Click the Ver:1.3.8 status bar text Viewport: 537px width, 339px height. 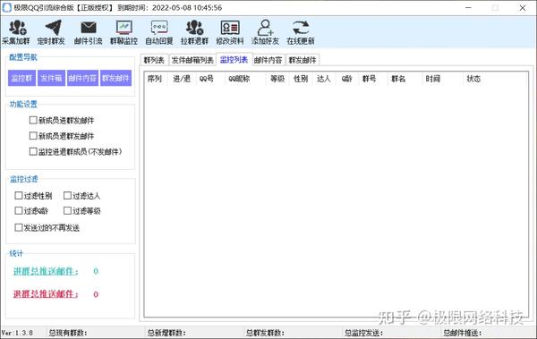(18, 333)
